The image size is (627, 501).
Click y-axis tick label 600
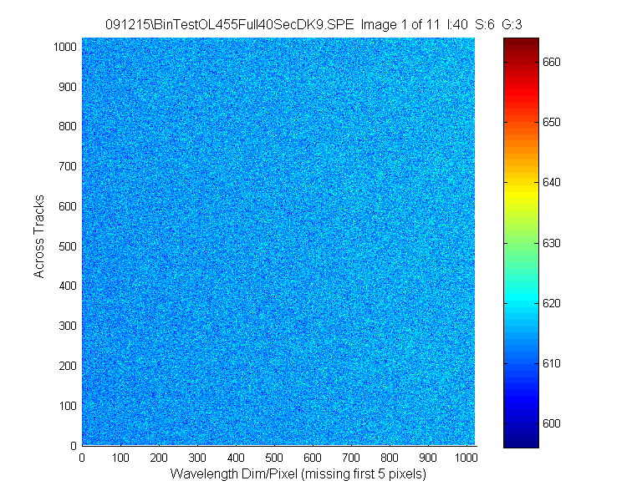68,206
